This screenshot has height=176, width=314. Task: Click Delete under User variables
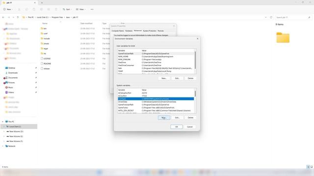[190, 78]
